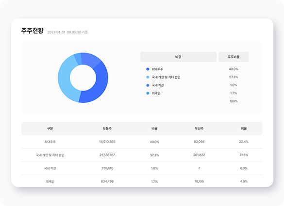Select 국내 개인 및 기타 법인 table cell
284x206 pixels.
point(50,155)
